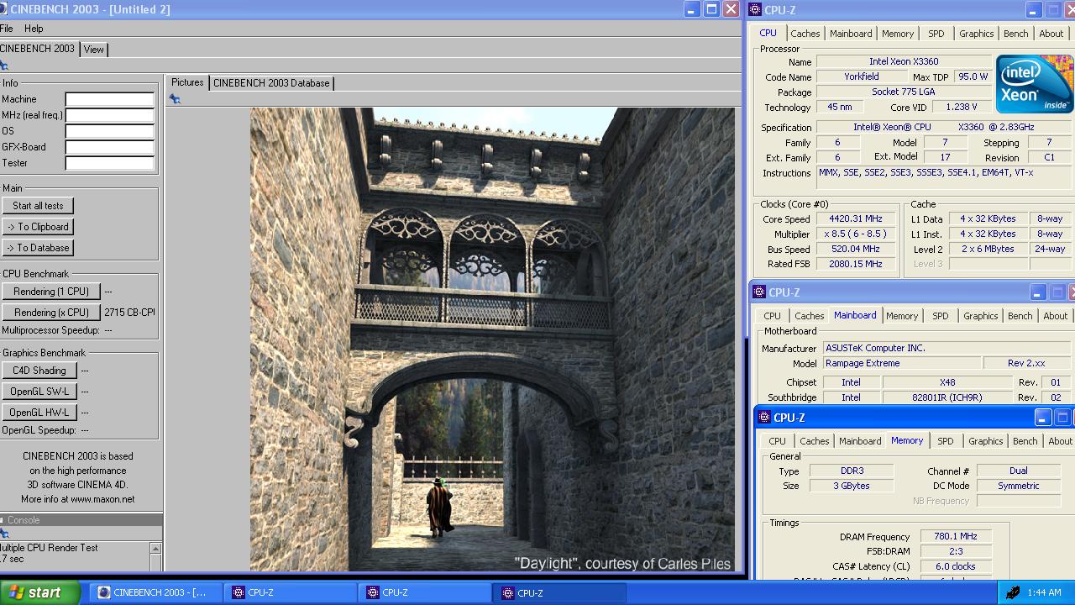Click the 4420.31 MHz core speed value

pyautogui.click(x=857, y=219)
